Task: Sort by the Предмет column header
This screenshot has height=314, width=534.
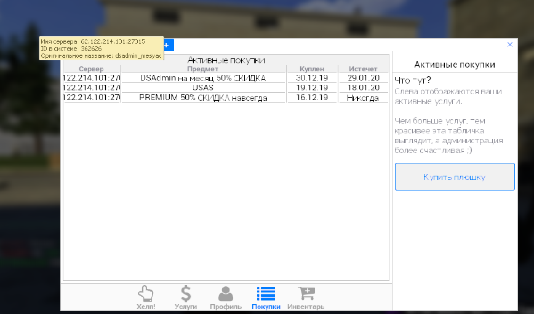Action: [x=203, y=69]
